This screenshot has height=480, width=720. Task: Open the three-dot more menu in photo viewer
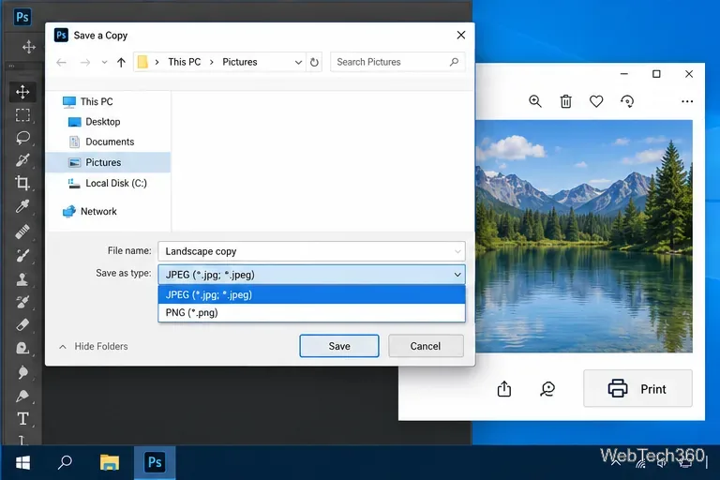687,101
